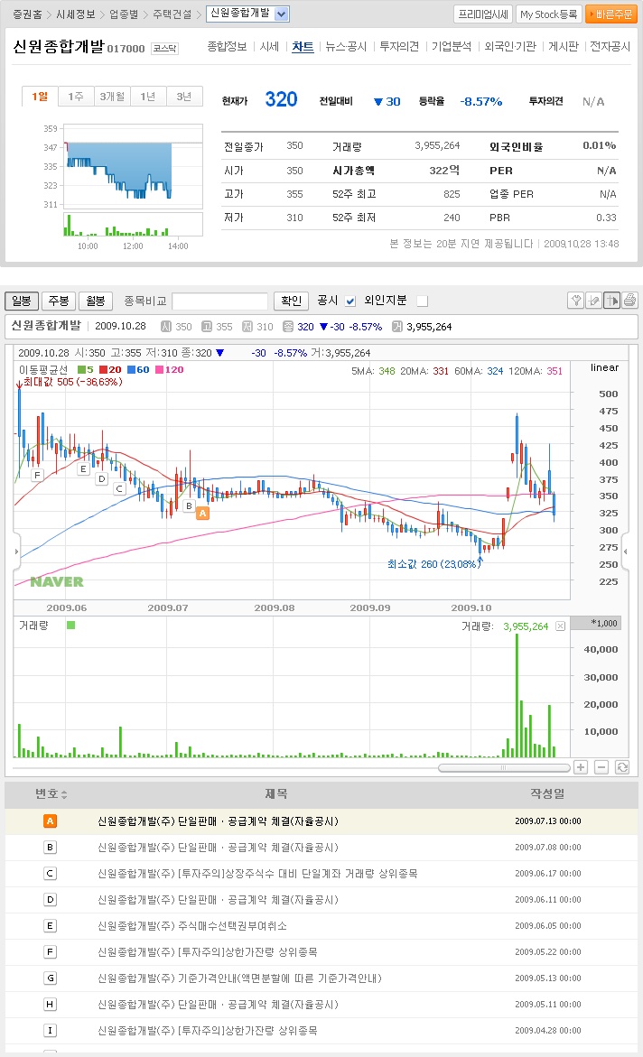The image size is (643, 1057).
Task: Open the 차트 menu tab
Action: pyautogui.click(x=303, y=47)
